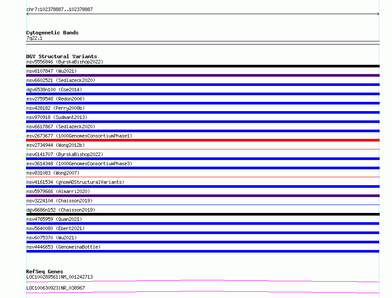Click the blue bar under nsv6617867

[203, 131]
